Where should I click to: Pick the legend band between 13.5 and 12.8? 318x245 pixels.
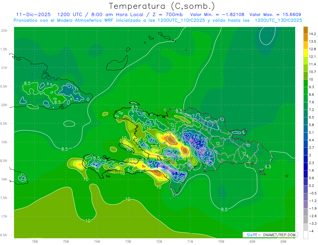coord(306,45)
